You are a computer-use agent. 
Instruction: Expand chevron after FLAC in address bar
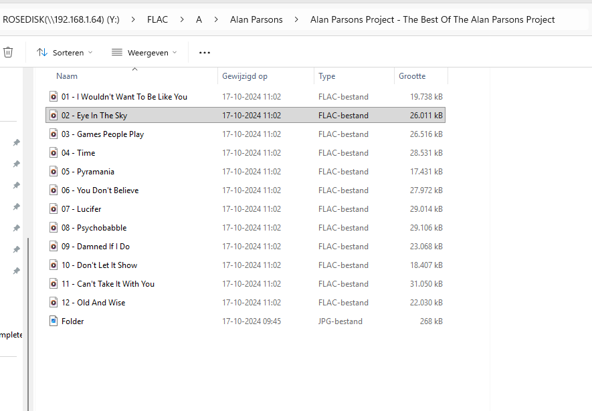click(x=182, y=19)
